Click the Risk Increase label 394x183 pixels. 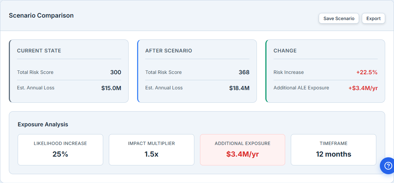[288, 72]
